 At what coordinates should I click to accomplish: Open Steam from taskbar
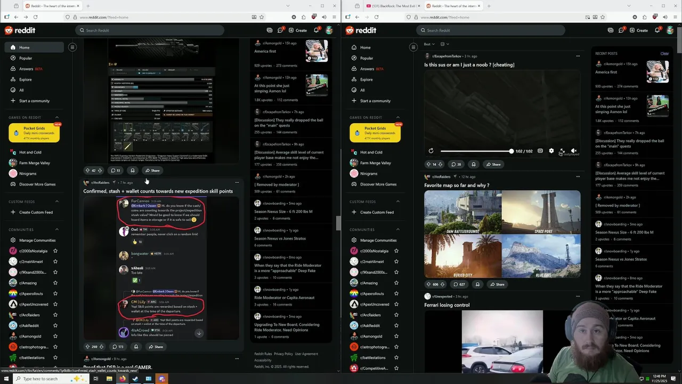(x=135, y=379)
